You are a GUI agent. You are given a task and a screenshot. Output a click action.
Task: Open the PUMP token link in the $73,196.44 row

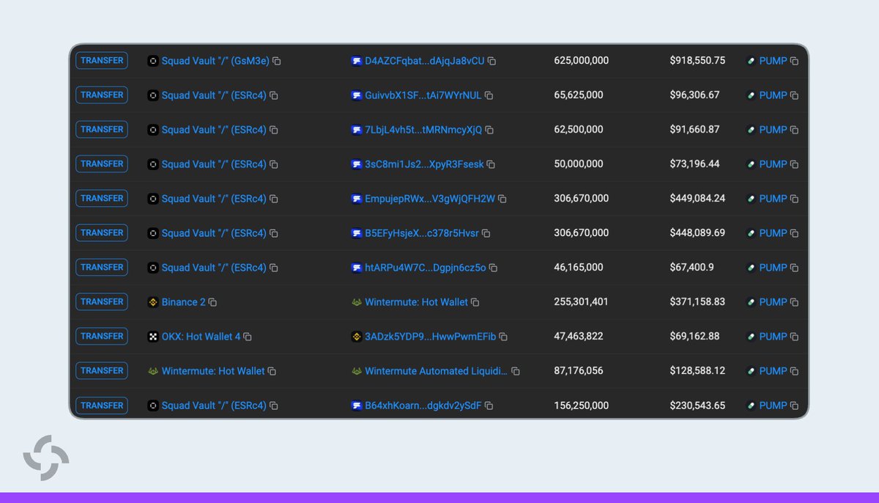pos(773,164)
